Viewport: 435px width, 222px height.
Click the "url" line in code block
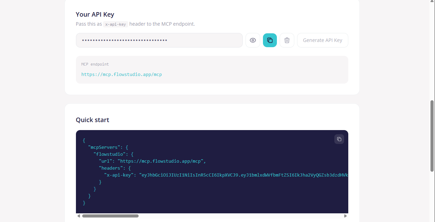pos(153,161)
